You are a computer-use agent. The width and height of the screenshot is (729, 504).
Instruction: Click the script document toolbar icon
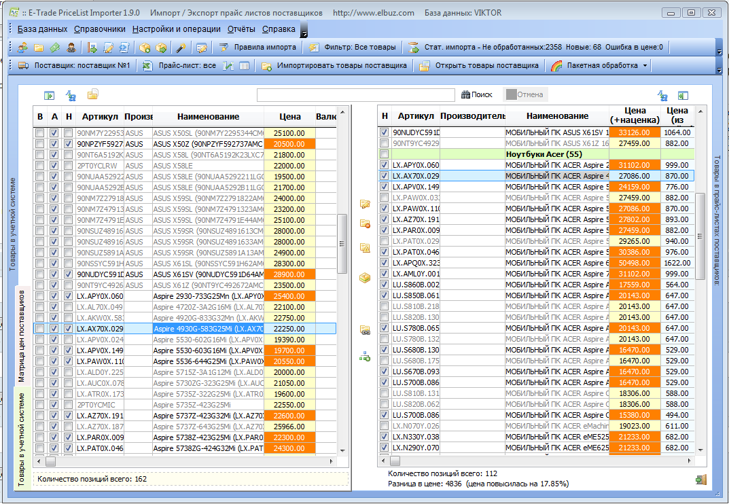[124, 48]
